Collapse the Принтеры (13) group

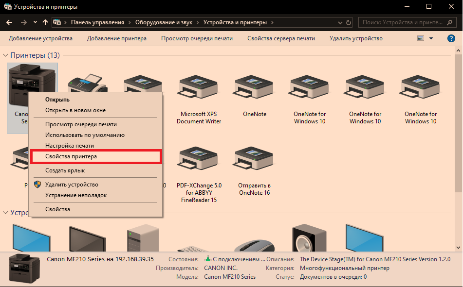(x=5, y=55)
